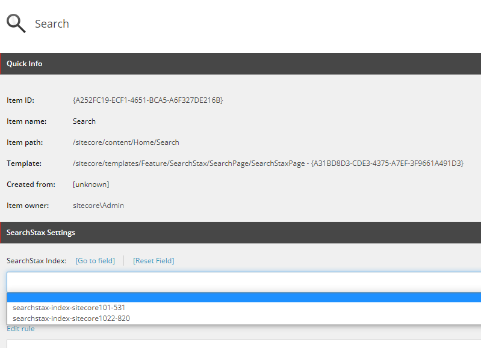Click the Reset Field link

[x=154, y=261]
